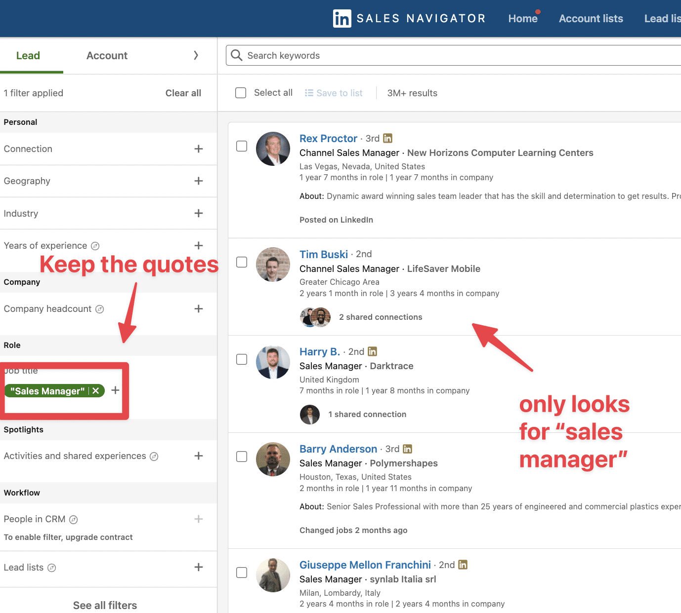Check the box for Harry B.
Screen dimensions: 681x613
[242, 359]
